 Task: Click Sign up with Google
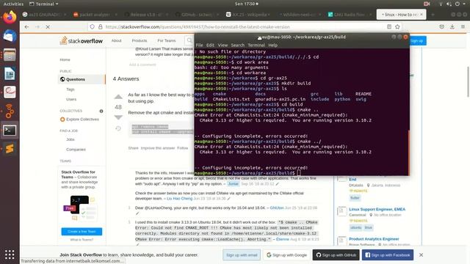[x=287, y=255]
